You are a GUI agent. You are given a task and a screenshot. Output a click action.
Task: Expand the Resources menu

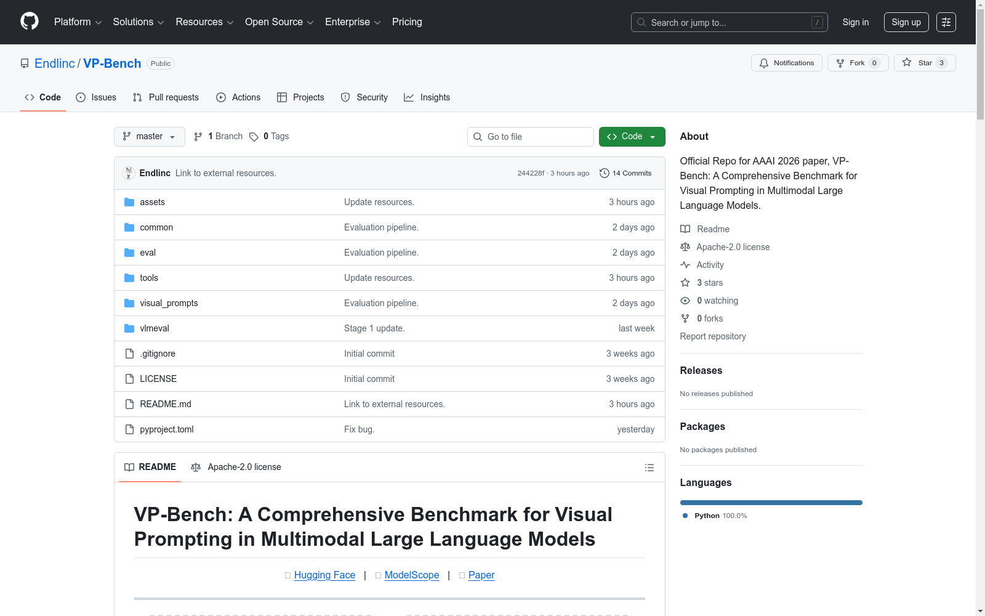204,22
